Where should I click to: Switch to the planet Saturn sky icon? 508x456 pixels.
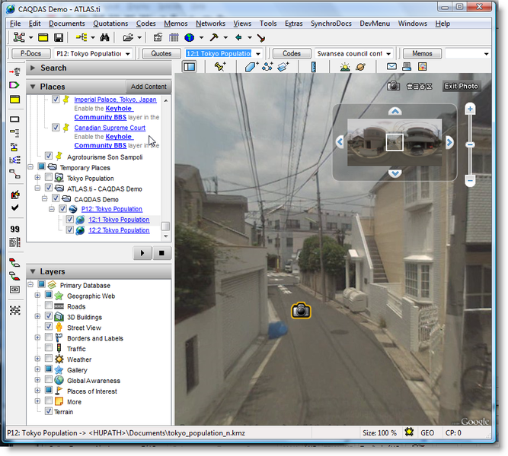362,68
